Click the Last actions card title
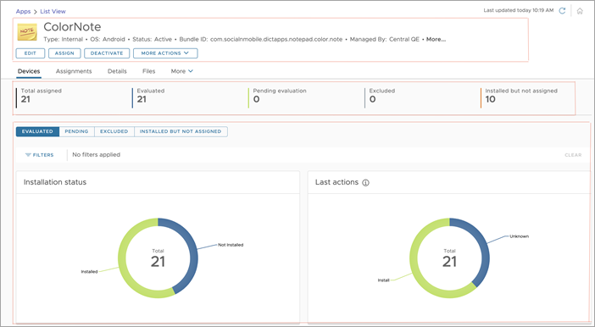The width and height of the screenshot is (595, 327). coord(336,182)
